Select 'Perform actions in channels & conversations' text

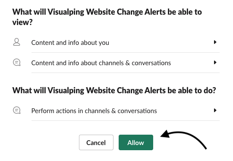94,111
